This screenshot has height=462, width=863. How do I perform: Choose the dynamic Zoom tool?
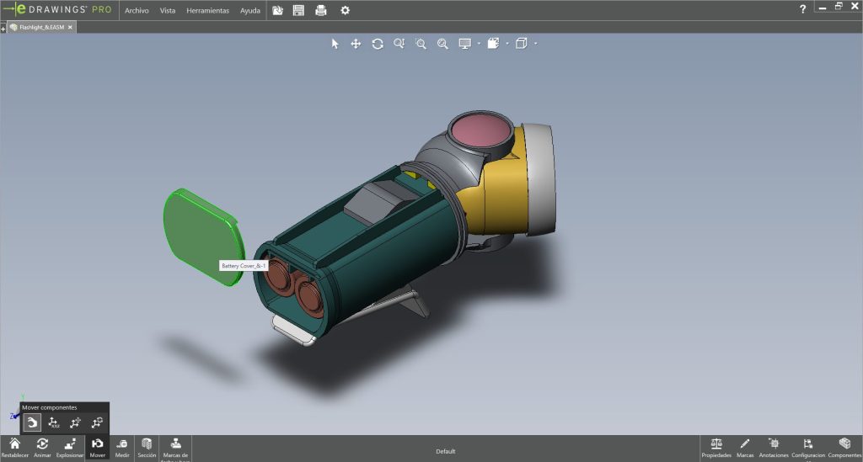point(399,44)
